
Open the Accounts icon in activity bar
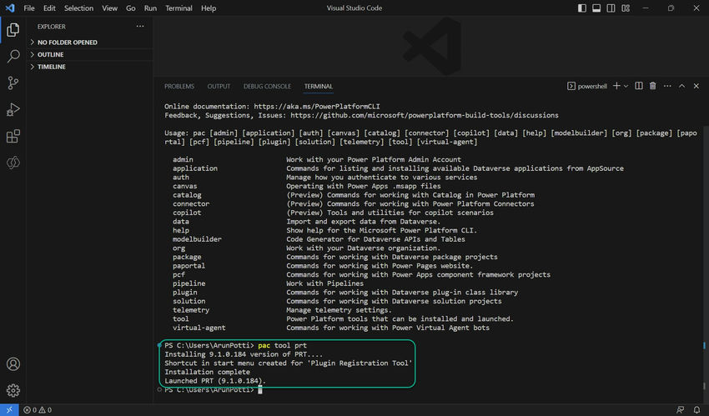pyautogui.click(x=13, y=363)
